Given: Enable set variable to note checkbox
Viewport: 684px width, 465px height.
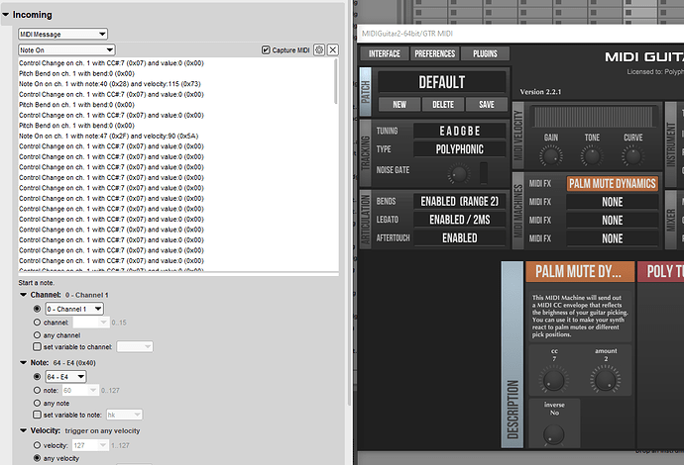Looking at the screenshot, I should [x=37, y=415].
